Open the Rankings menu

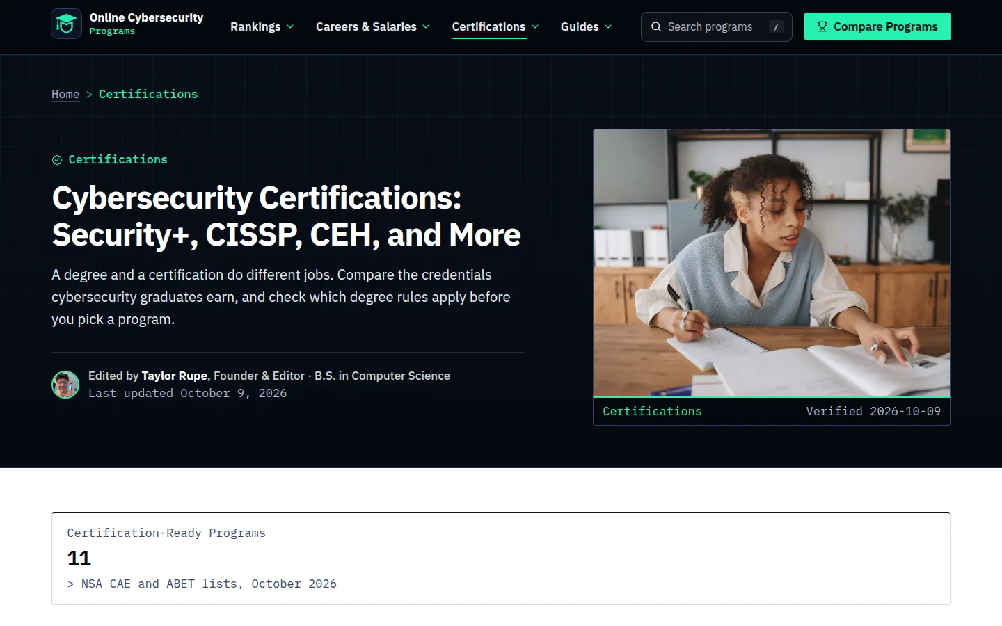tap(255, 26)
